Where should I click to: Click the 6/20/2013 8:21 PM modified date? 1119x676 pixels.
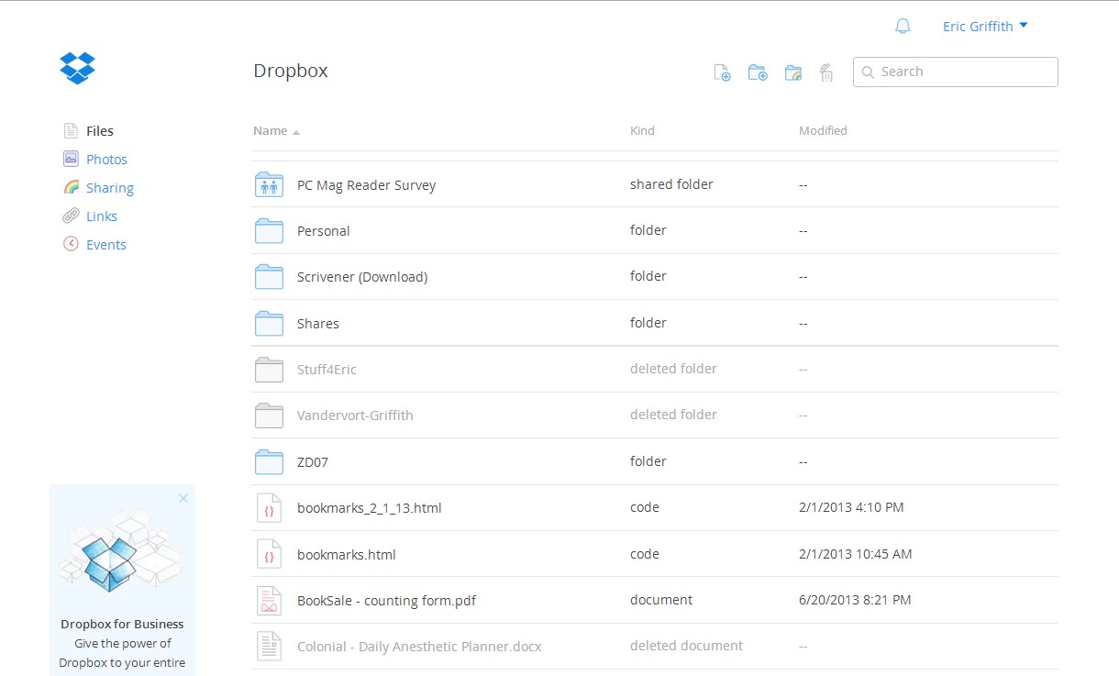point(855,600)
